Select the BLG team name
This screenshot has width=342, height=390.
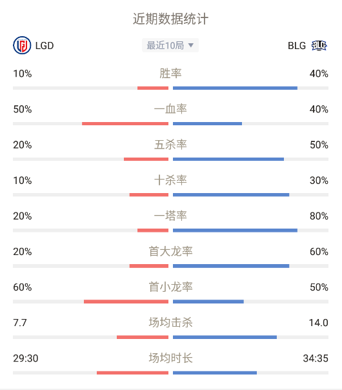[x=297, y=46]
